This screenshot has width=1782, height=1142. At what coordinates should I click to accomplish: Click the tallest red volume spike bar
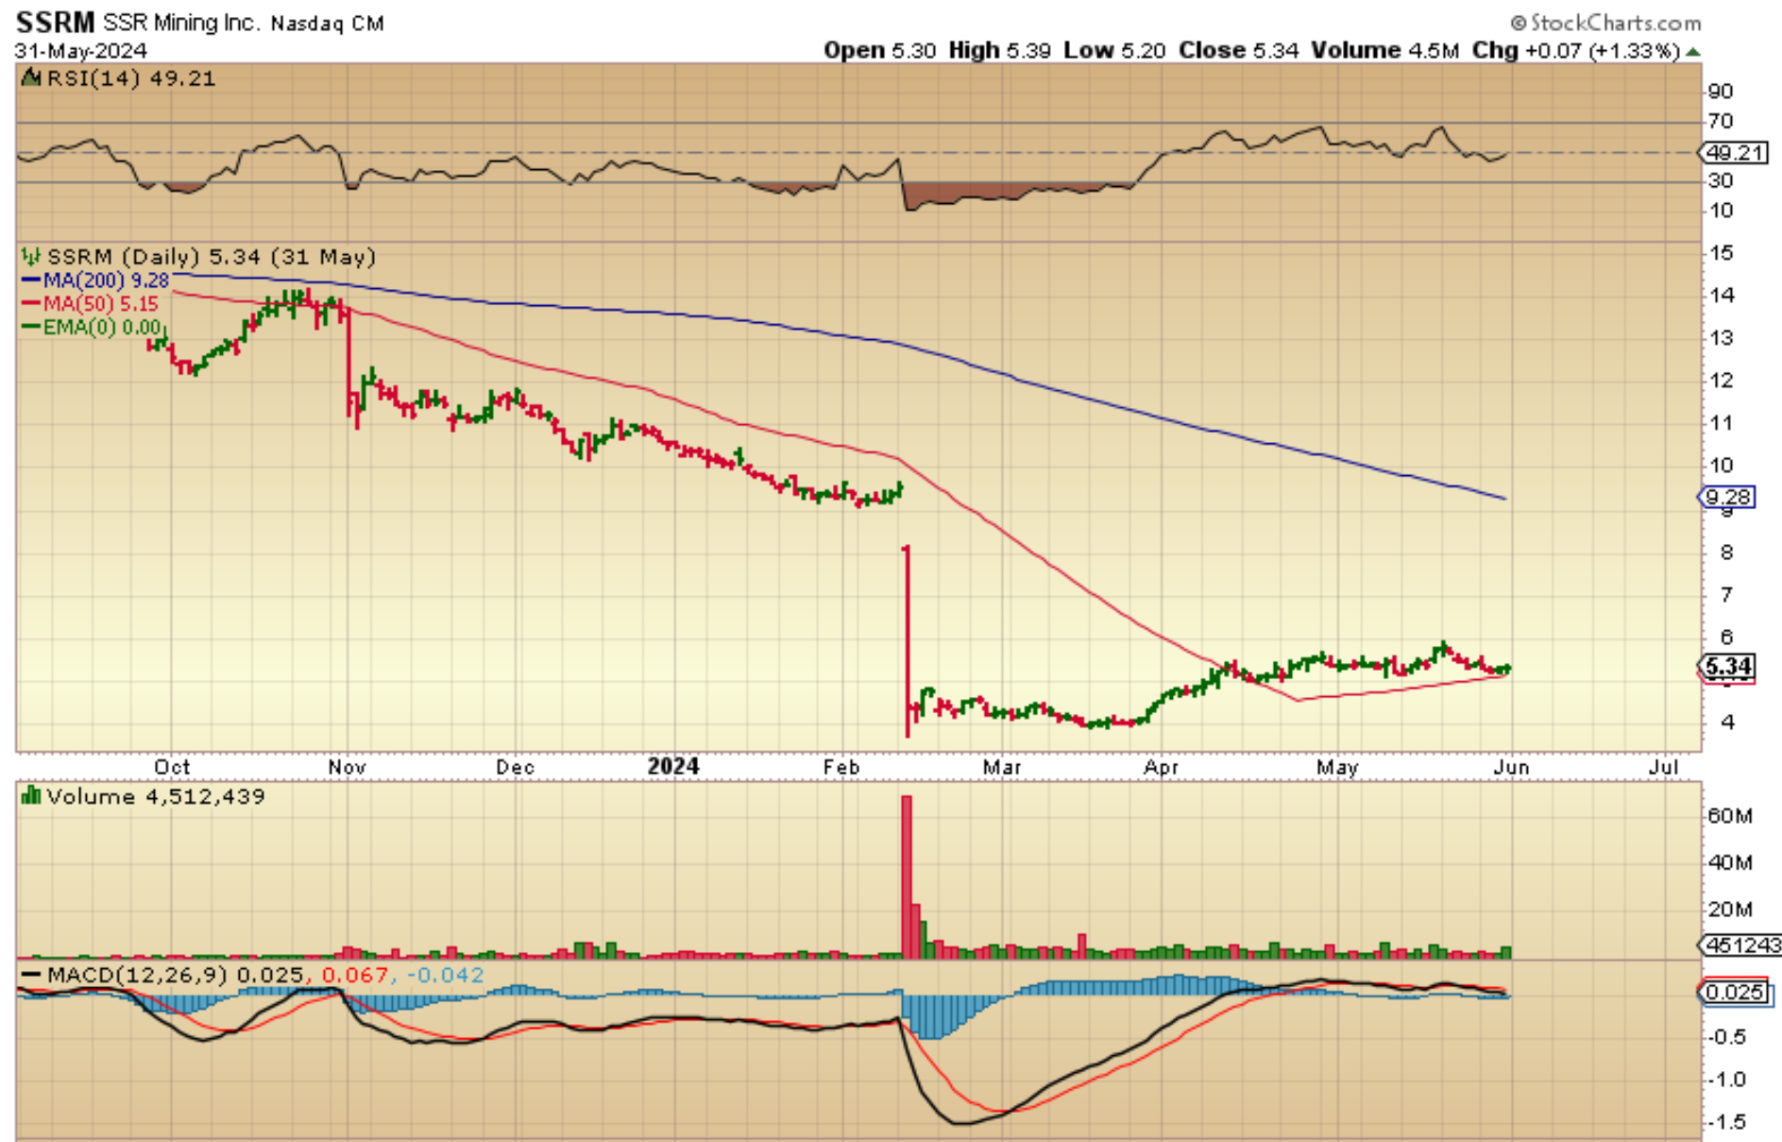(907, 877)
